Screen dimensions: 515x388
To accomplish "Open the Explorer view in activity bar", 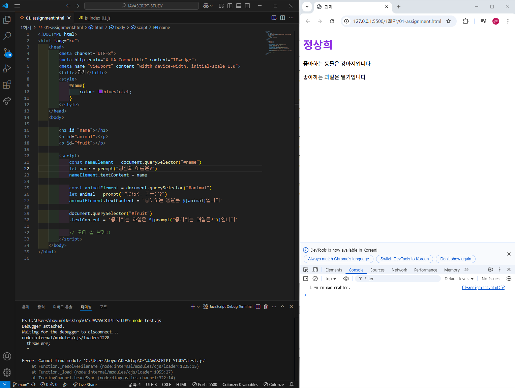I will tap(7, 20).
